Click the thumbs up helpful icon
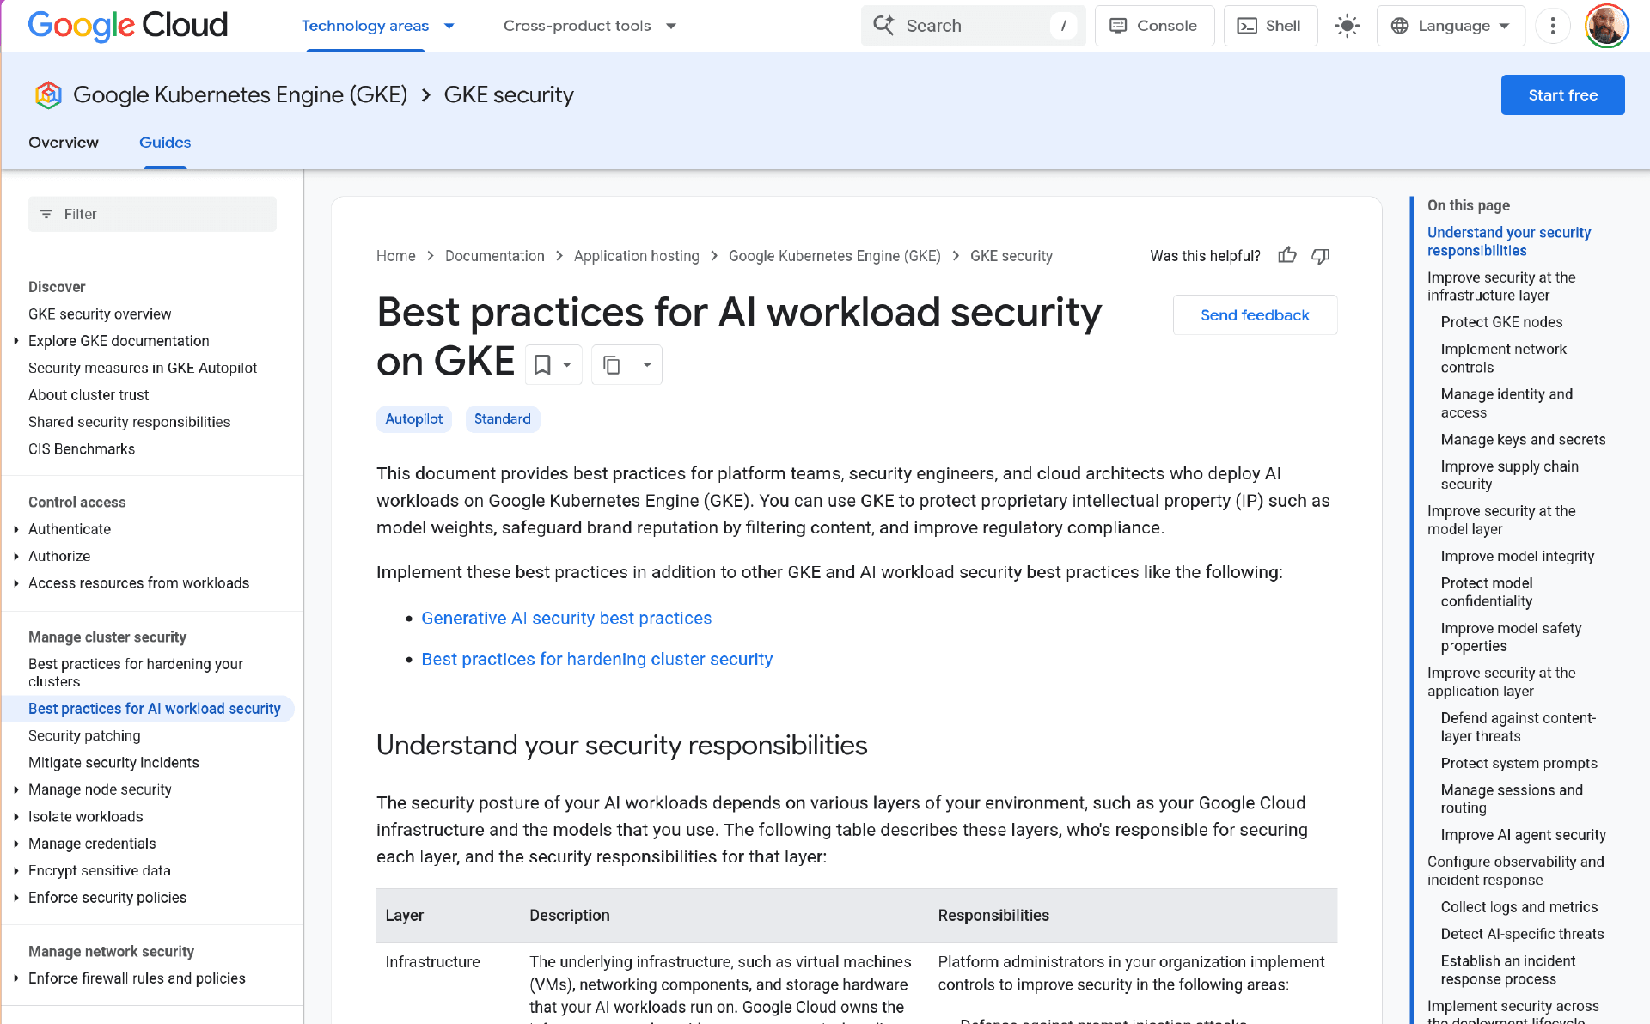The image size is (1650, 1024). (1286, 255)
